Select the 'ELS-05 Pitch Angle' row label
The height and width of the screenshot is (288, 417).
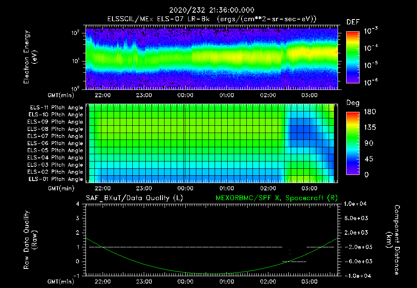pyautogui.click(x=55, y=151)
